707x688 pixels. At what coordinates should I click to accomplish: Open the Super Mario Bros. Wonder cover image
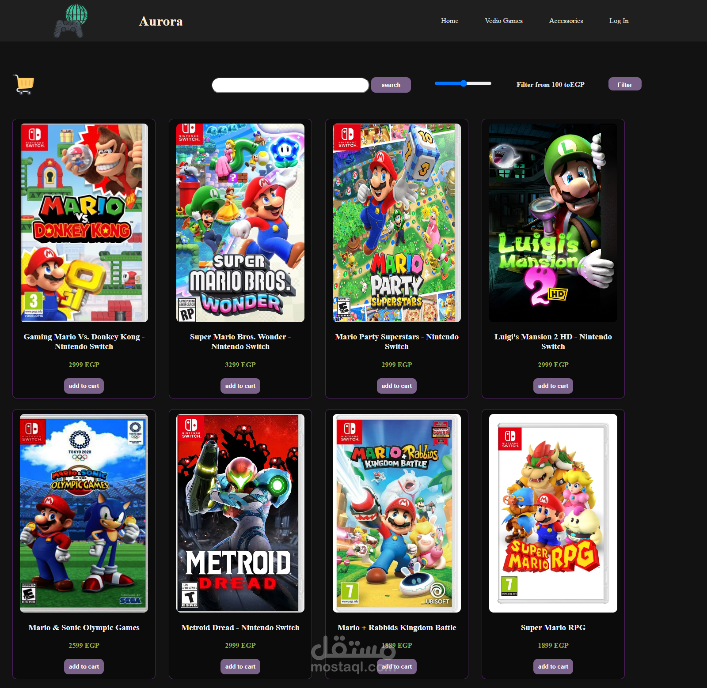(240, 223)
